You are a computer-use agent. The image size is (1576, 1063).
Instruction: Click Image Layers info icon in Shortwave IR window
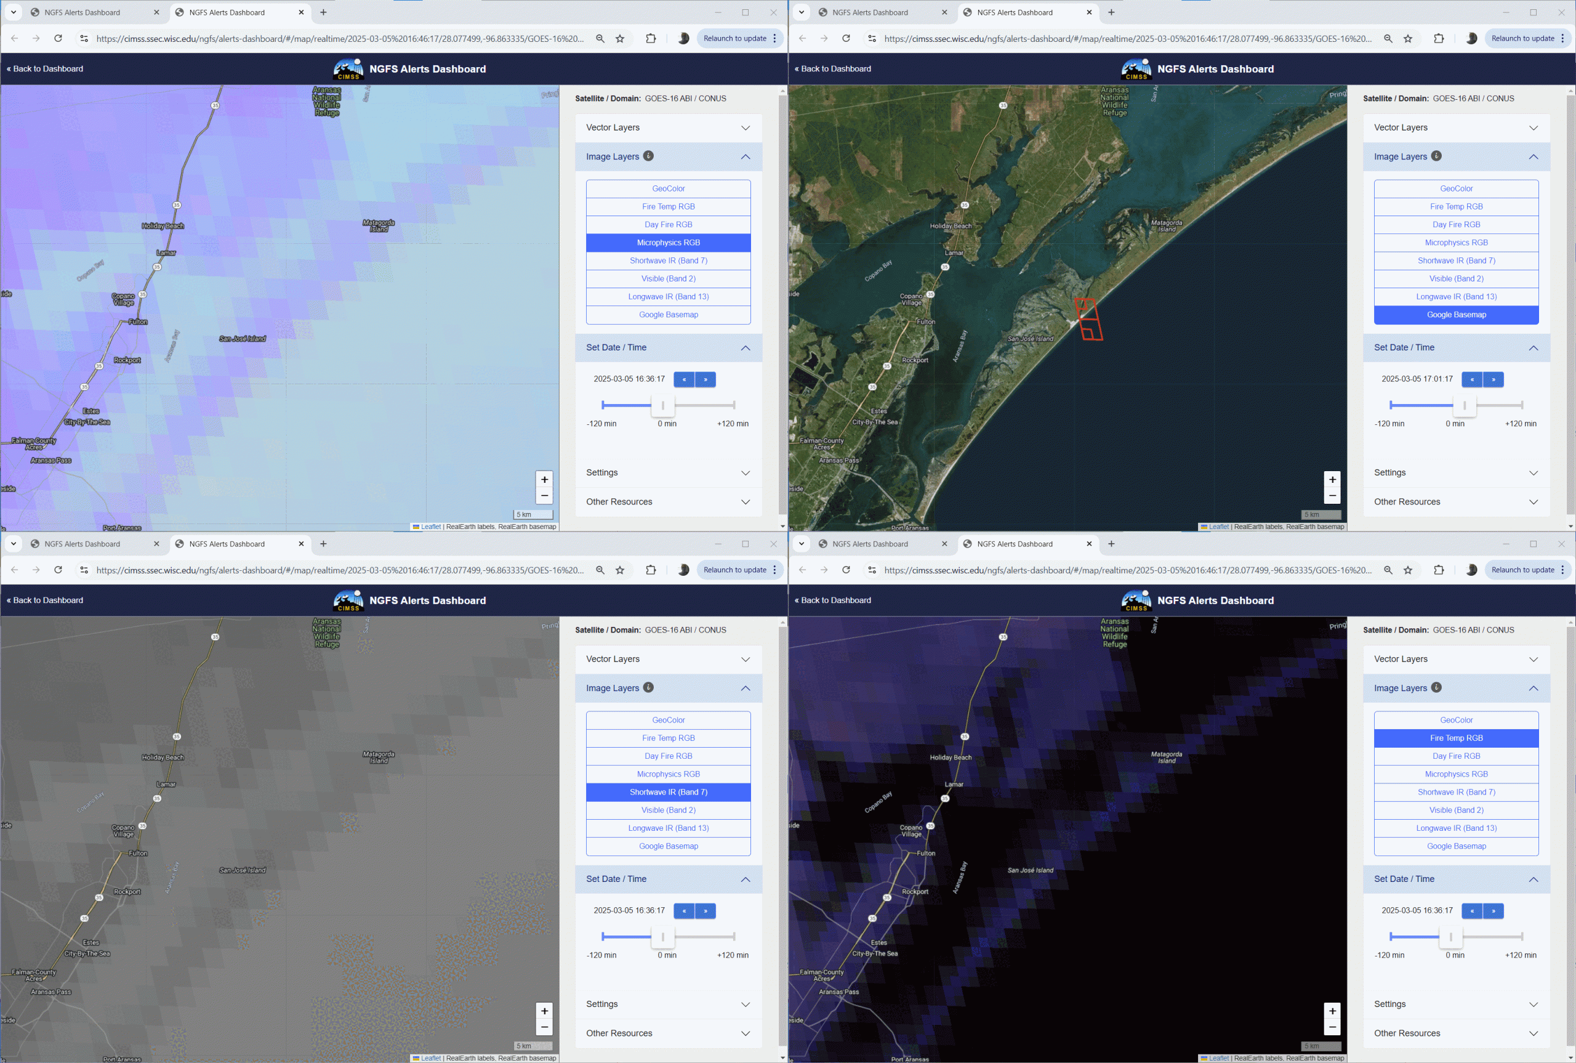[x=648, y=687]
